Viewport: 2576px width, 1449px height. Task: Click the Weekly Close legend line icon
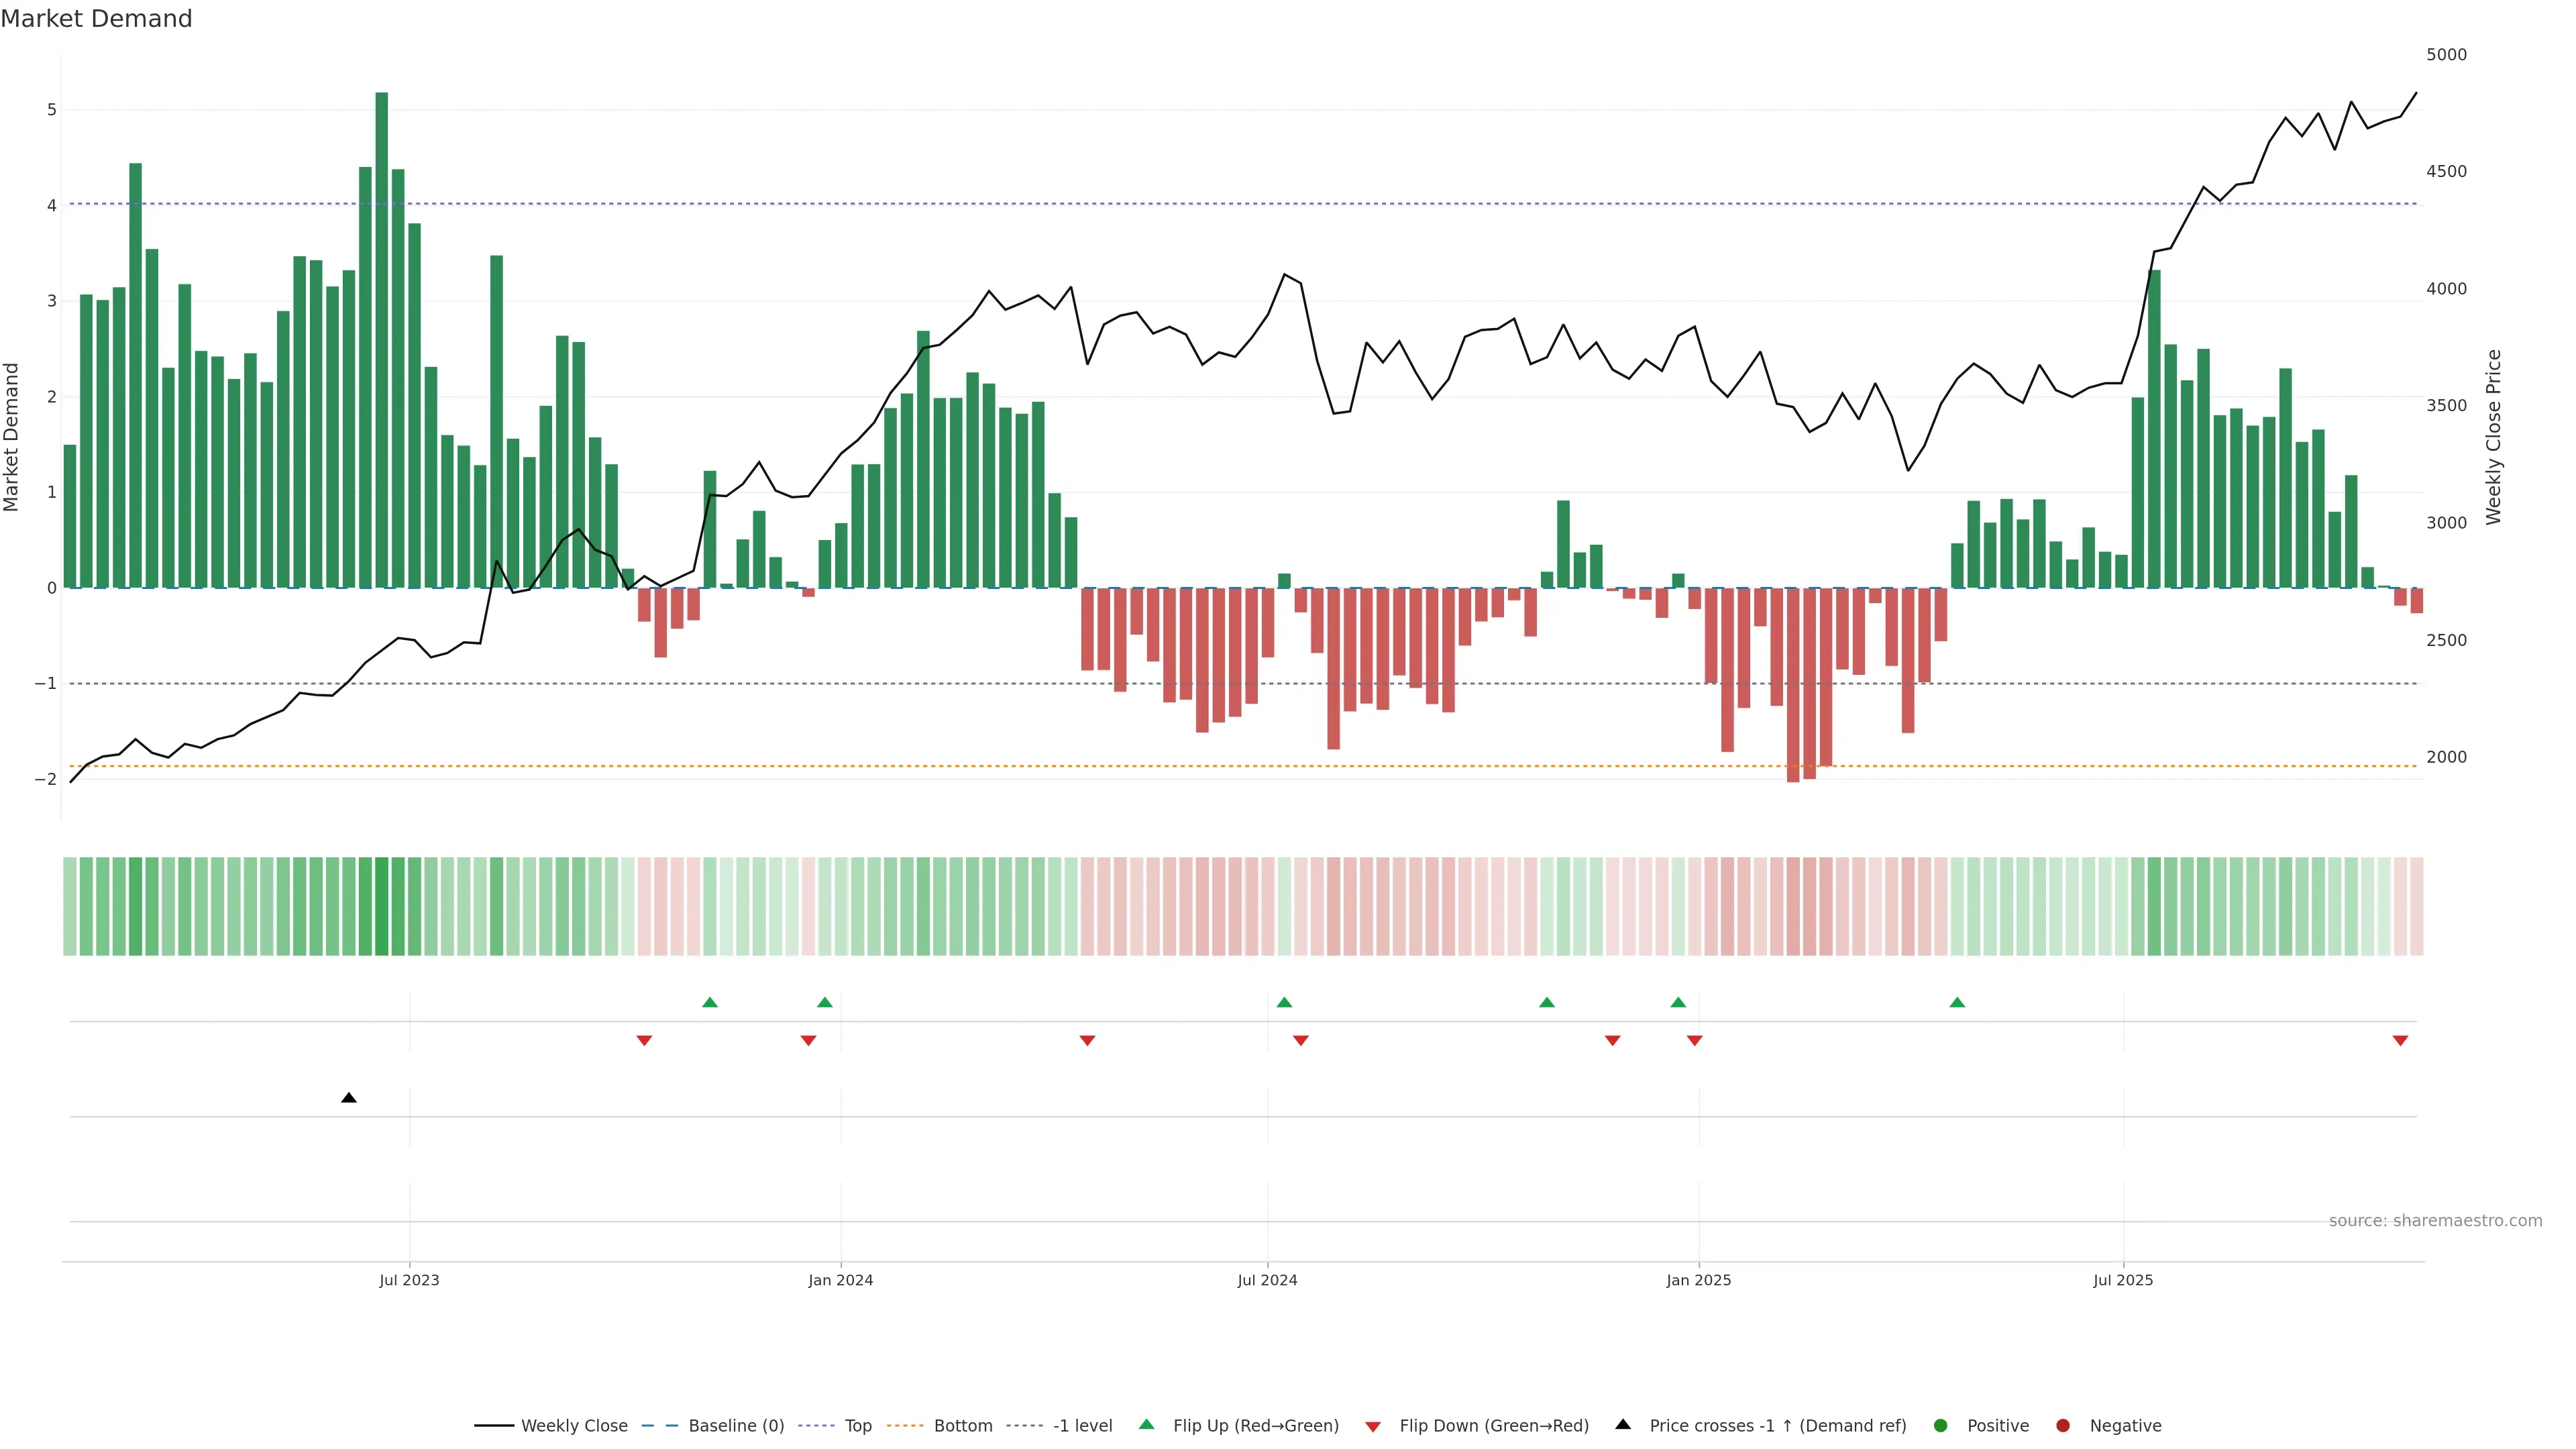[494, 1425]
